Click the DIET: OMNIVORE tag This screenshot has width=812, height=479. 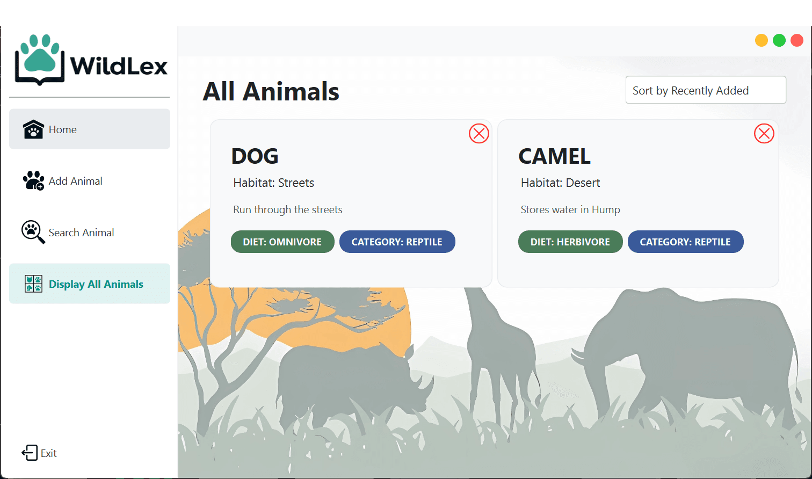[282, 242]
